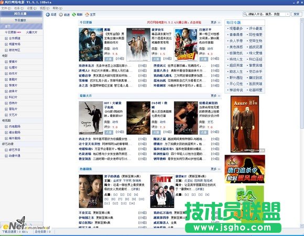Click the page vertical scrollbar thumb
This screenshot has width=304, height=236.
tap(302, 75)
